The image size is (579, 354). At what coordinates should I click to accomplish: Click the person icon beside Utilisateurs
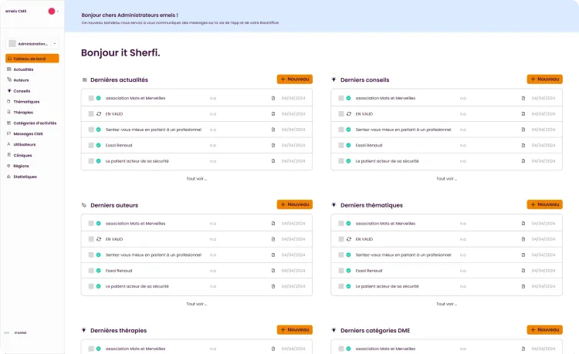[8, 144]
